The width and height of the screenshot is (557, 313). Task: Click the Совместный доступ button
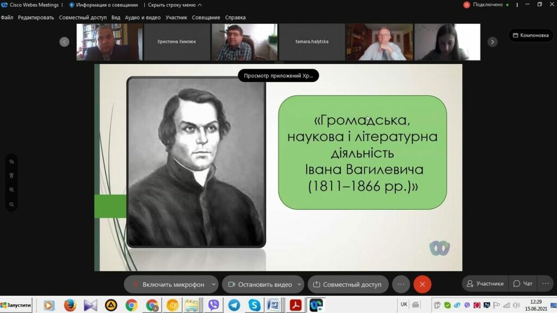[347, 284]
